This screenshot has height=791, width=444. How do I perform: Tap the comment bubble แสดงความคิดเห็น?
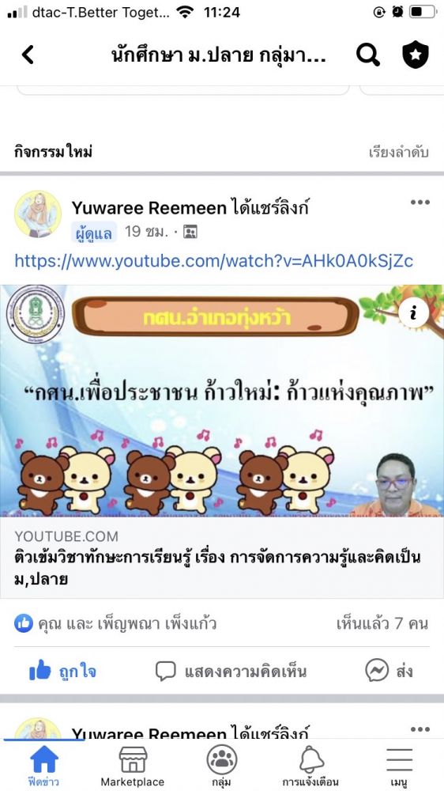click(x=231, y=672)
